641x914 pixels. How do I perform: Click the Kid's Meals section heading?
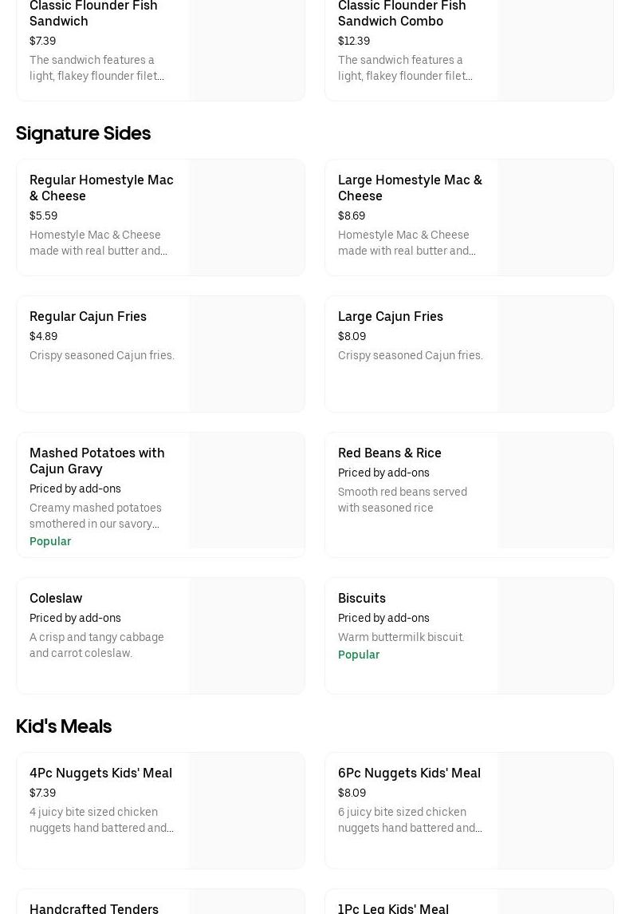pos(64,726)
